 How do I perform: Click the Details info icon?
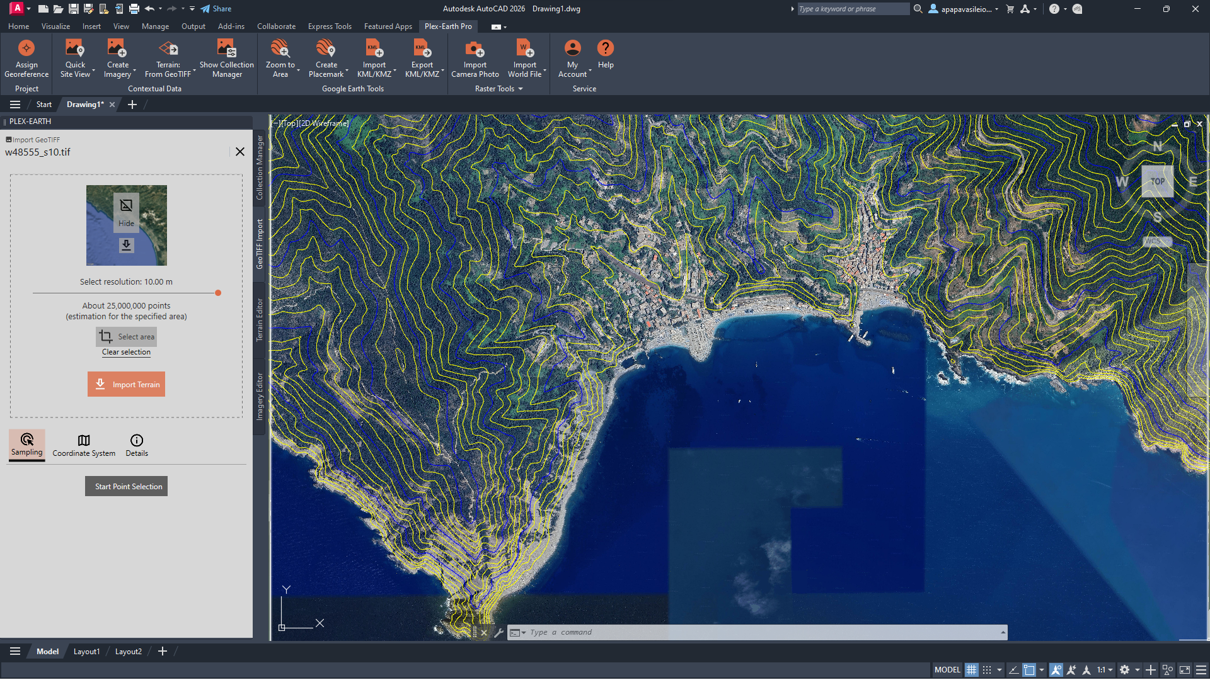pos(137,440)
